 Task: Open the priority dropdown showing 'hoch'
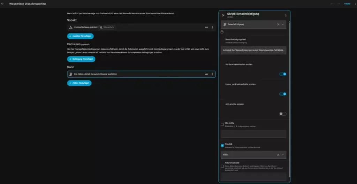point(283,155)
